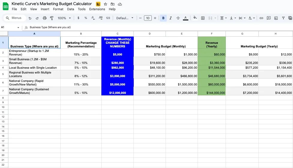Open the fill color picker

195,18
